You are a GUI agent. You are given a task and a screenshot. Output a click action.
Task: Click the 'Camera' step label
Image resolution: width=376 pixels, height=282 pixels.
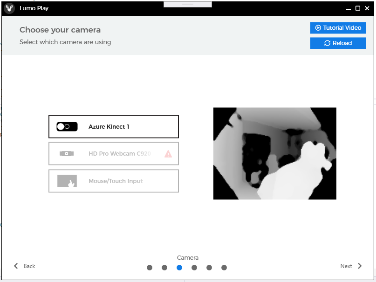coord(187,257)
